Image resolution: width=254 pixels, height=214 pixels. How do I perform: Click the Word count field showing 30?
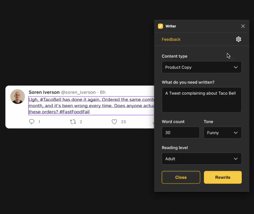[x=181, y=133]
